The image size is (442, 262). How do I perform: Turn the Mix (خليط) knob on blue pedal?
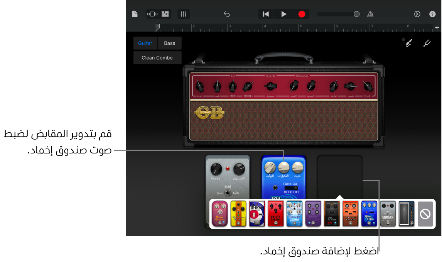pyautogui.click(x=298, y=167)
